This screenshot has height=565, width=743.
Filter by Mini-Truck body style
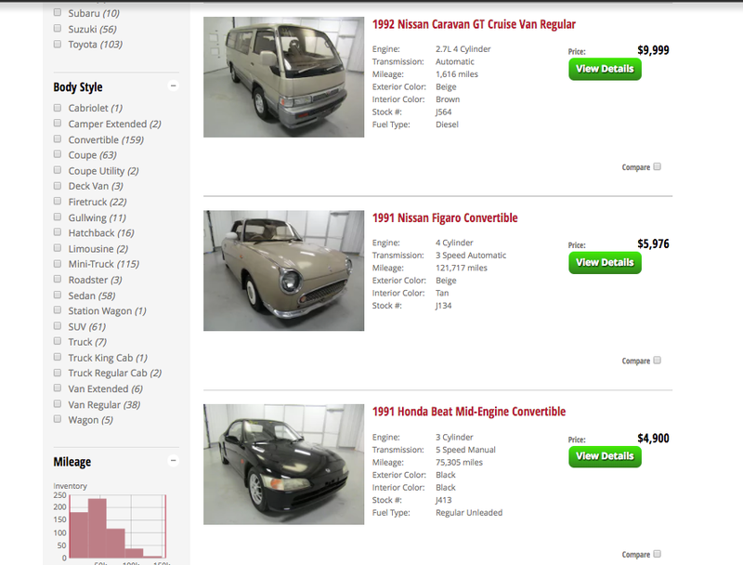(x=58, y=264)
